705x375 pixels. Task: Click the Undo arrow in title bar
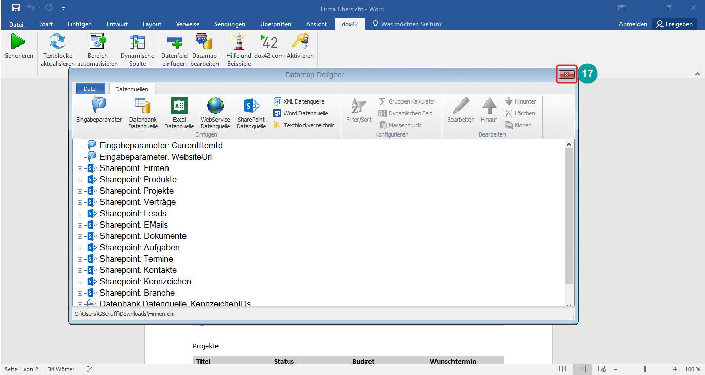(31, 8)
